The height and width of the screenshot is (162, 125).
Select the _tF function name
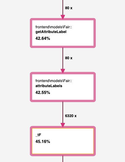point(38,135)
